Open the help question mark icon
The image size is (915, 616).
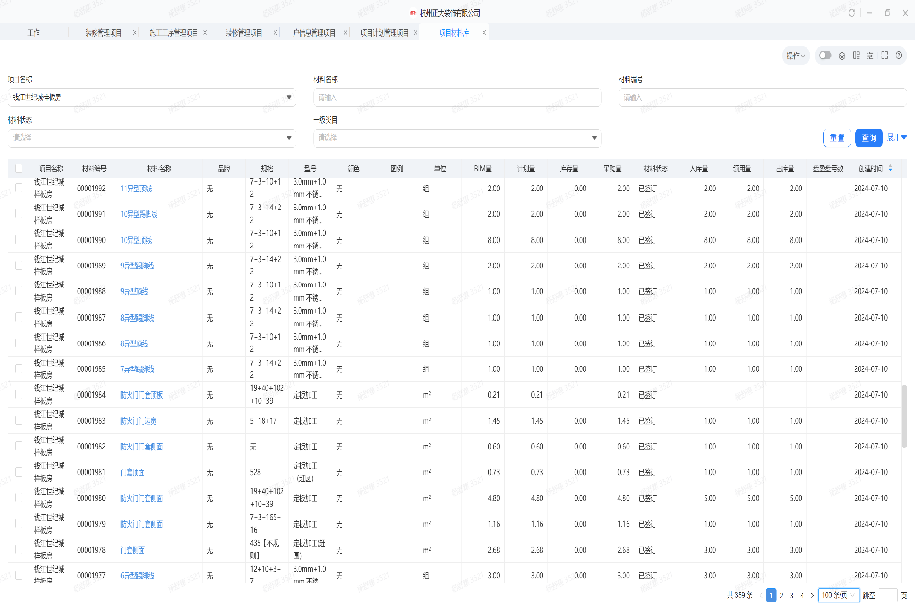coord(898,55)
